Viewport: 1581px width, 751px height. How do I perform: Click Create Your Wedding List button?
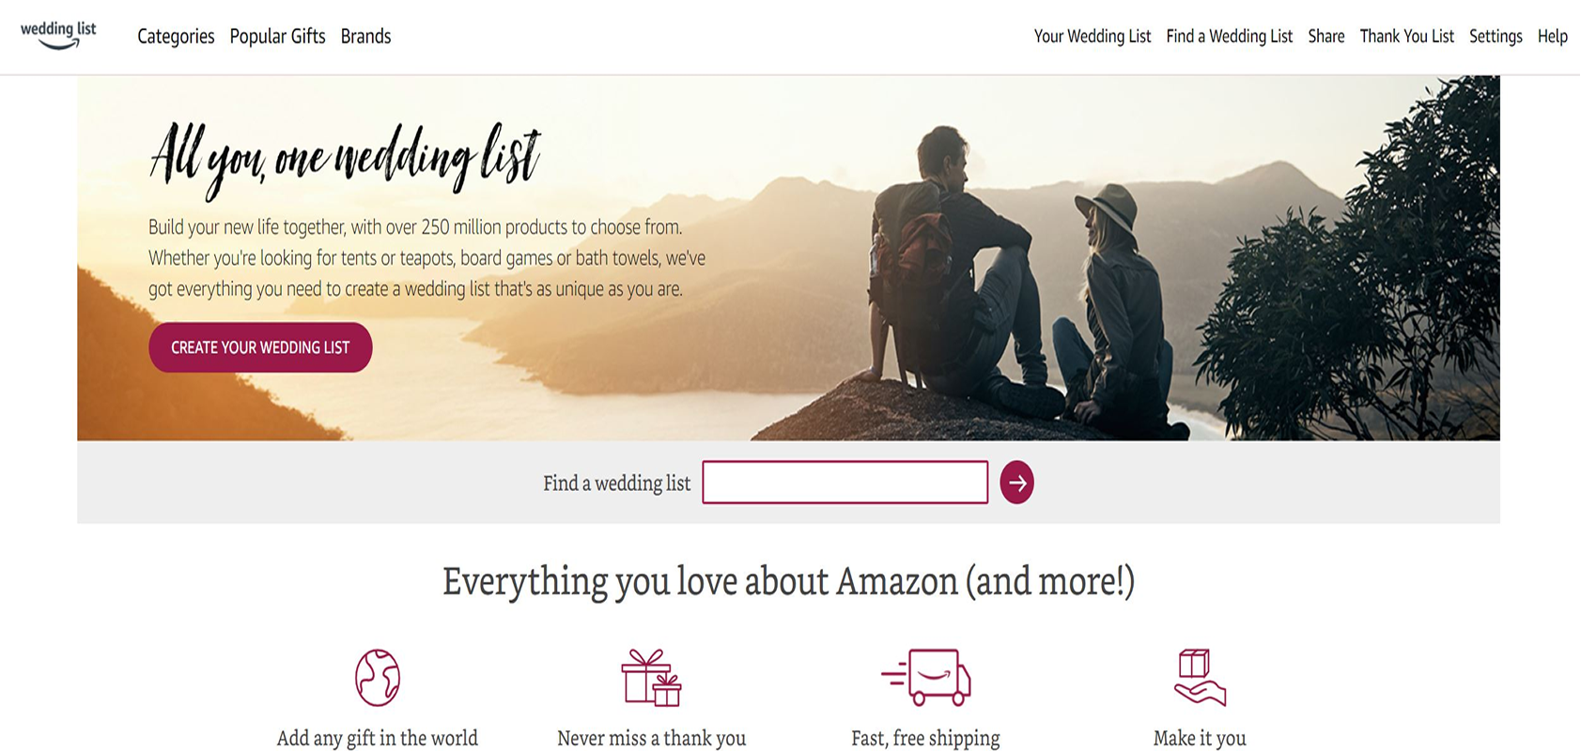(260, 347)
